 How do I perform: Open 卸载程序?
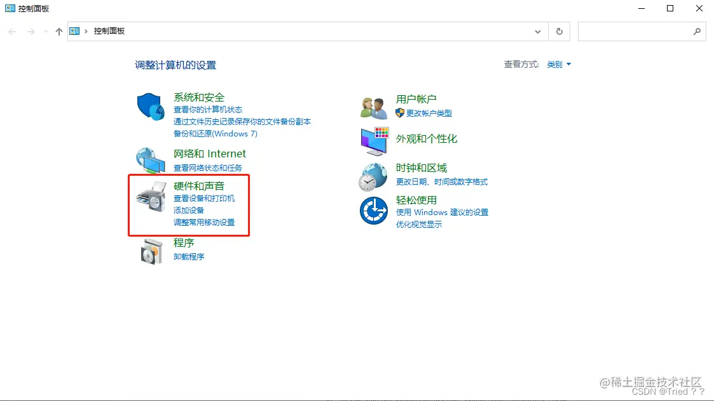pos(188,256)
